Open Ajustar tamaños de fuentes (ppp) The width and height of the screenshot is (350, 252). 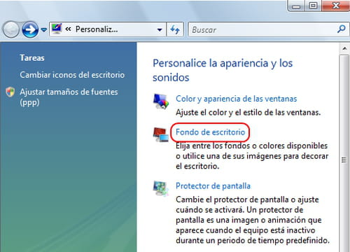coord(69,97)
